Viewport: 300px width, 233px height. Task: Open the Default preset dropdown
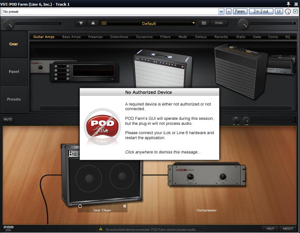[149, 23]
